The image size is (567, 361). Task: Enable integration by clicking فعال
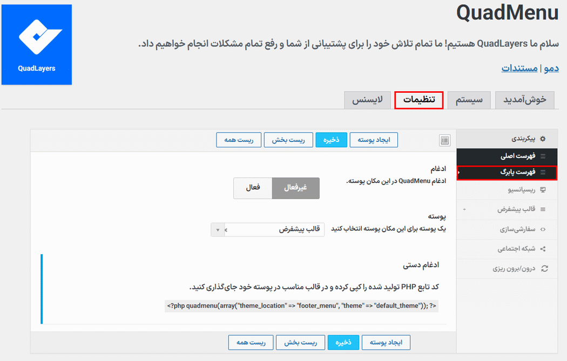point(252,188)
